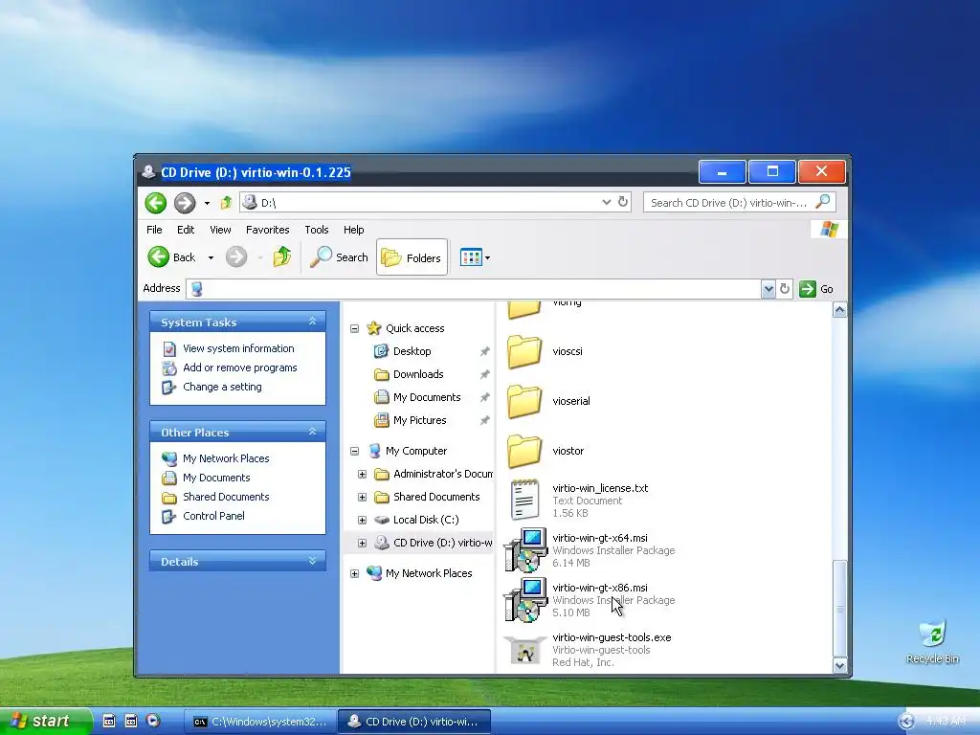The height and width of the screenshot is (735, 980).
Task: Expand the Details panel
Action: click(x=313, y=561)
